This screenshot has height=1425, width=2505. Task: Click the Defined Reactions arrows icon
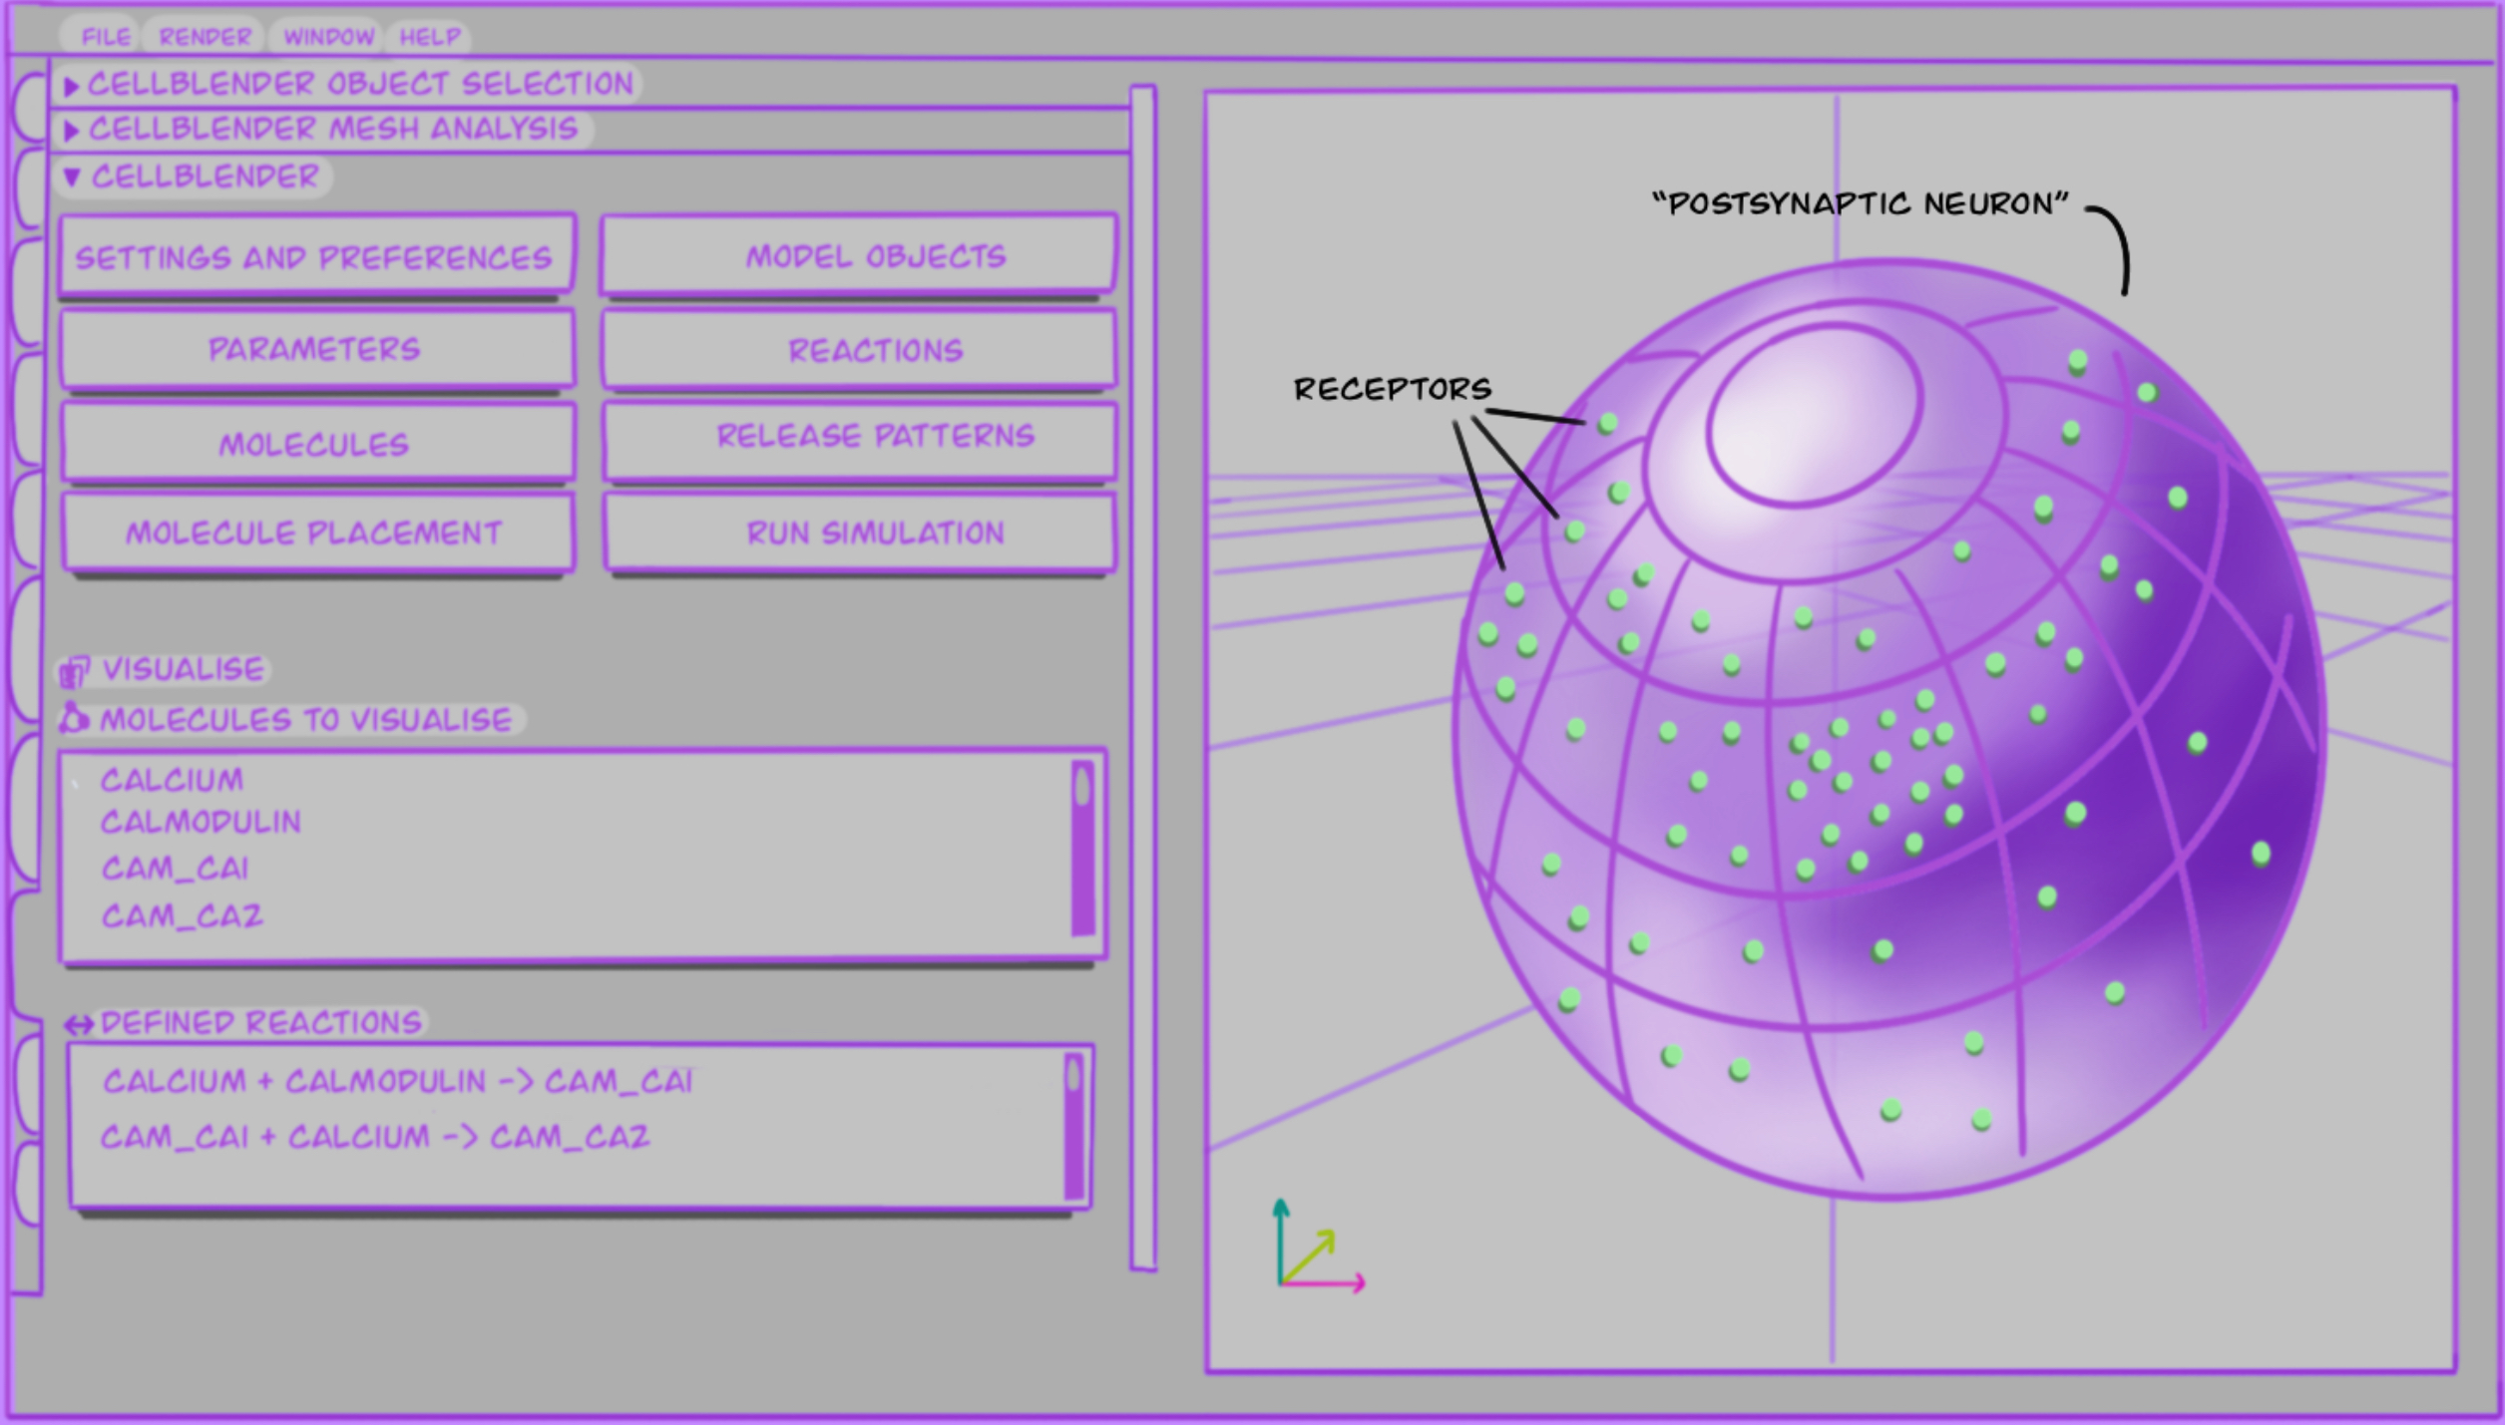79,1024
